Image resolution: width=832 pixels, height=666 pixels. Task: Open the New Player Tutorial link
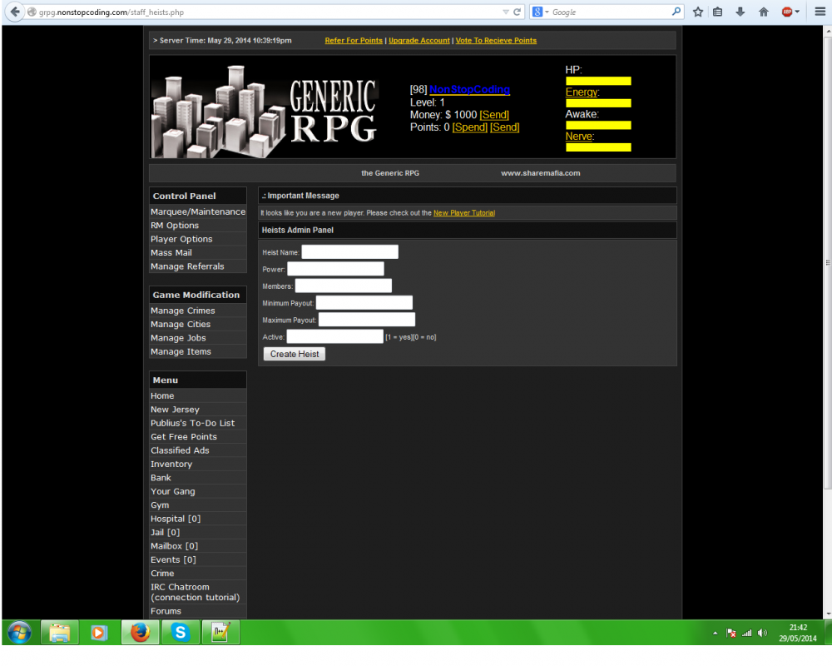coord(467,212)
